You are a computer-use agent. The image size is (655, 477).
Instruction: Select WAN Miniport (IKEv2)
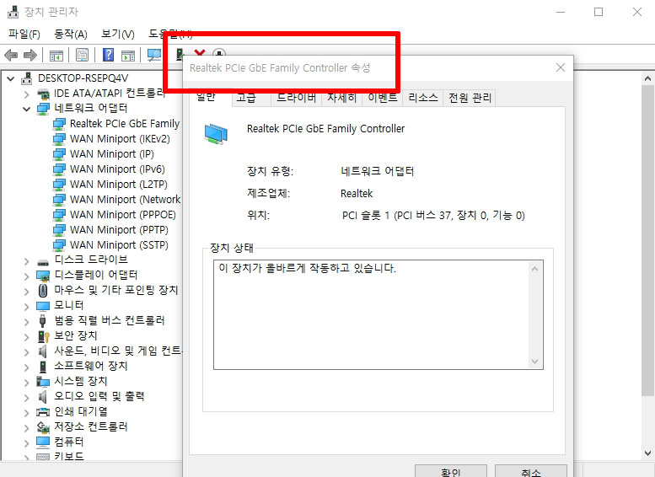(111, 139)
